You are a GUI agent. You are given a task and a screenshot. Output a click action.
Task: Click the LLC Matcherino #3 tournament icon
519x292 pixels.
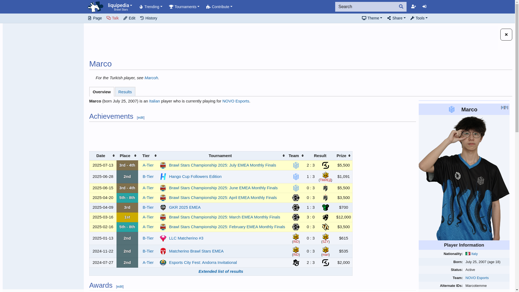(x=163, y=238)
